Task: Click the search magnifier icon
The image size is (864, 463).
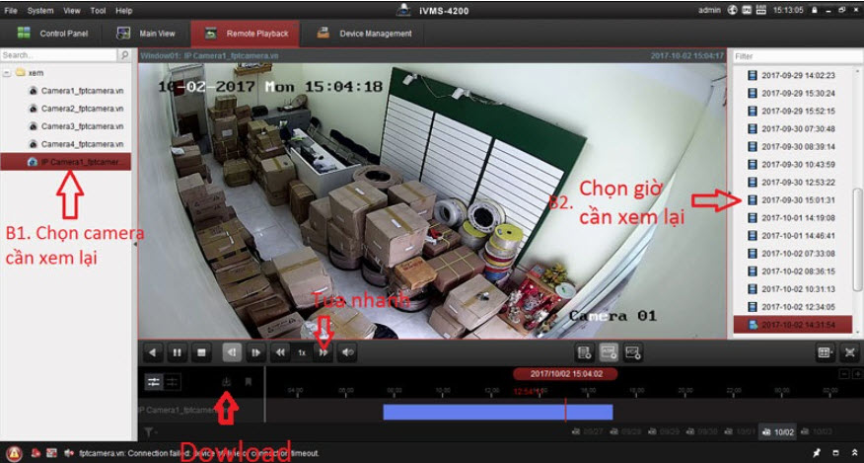Action: tap(124, 55)
